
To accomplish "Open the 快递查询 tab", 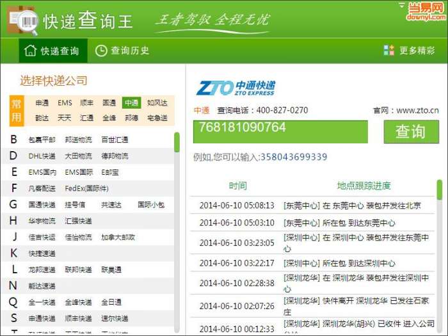I will point(53,51).
